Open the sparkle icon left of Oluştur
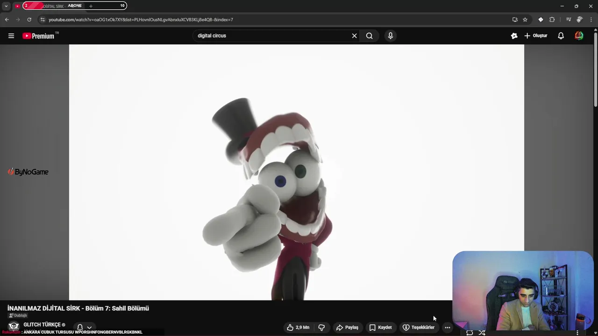 click(x=514, y=36)
